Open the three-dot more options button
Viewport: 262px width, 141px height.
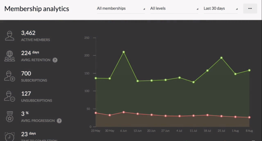pyautogui.click(x=250, y=8)
